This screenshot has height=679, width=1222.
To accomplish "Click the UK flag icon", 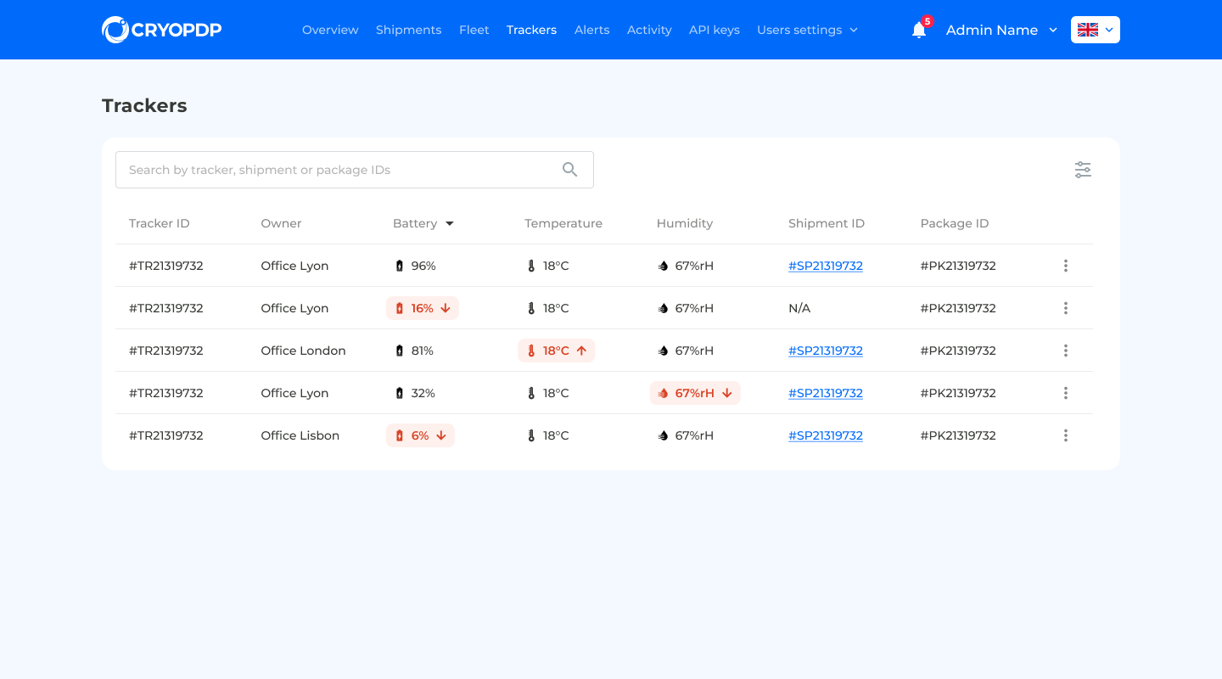I will tap(1088, 30).
